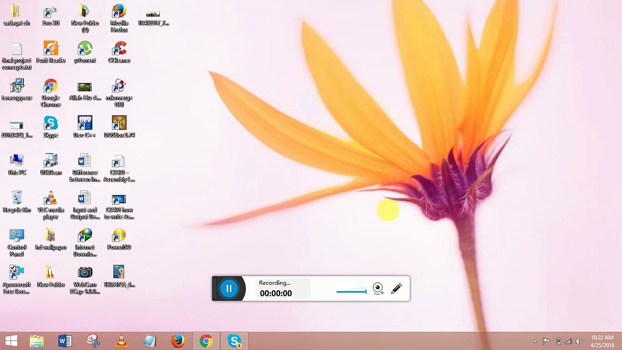Open the pencil annotation tool on recorder
This screenshot has width=622, height=350.
click(x=397, y=289)
